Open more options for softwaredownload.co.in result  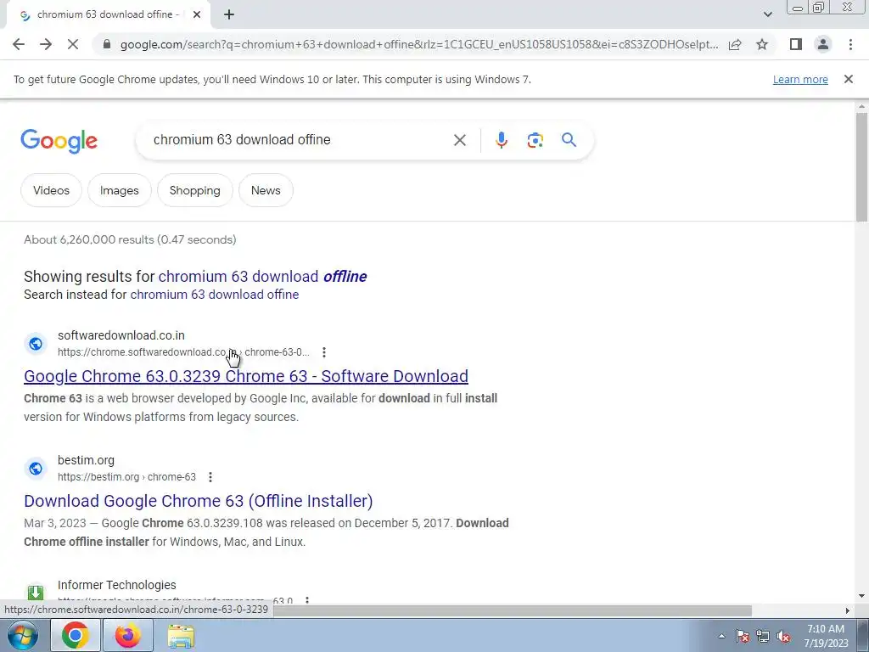click(x=323, y=352)
